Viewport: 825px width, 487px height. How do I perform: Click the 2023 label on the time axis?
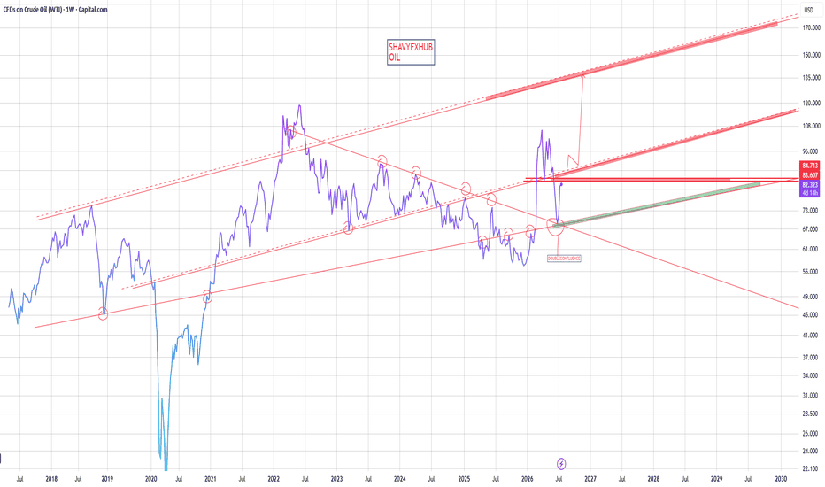pos(336,480)
